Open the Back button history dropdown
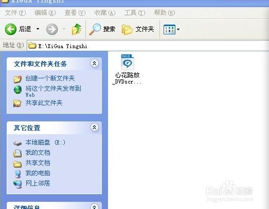The height and width of the screenshot is (209, 269). click(x=38, y=29)
